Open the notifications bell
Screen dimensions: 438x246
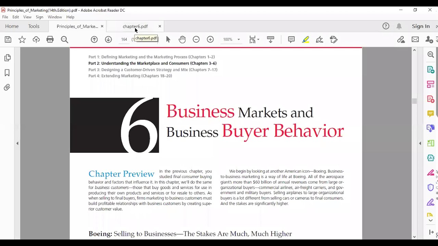[399, 26]
